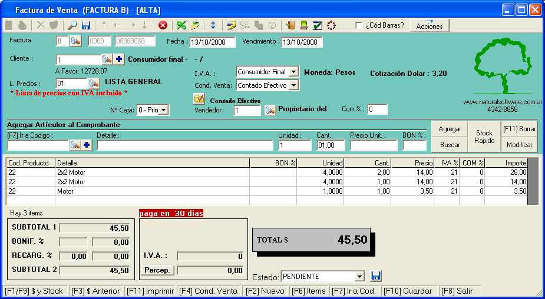Viewport: 545px width, 299px height.
Task: Click the green book icon in toolbar
Action: [x=304, y=25]
